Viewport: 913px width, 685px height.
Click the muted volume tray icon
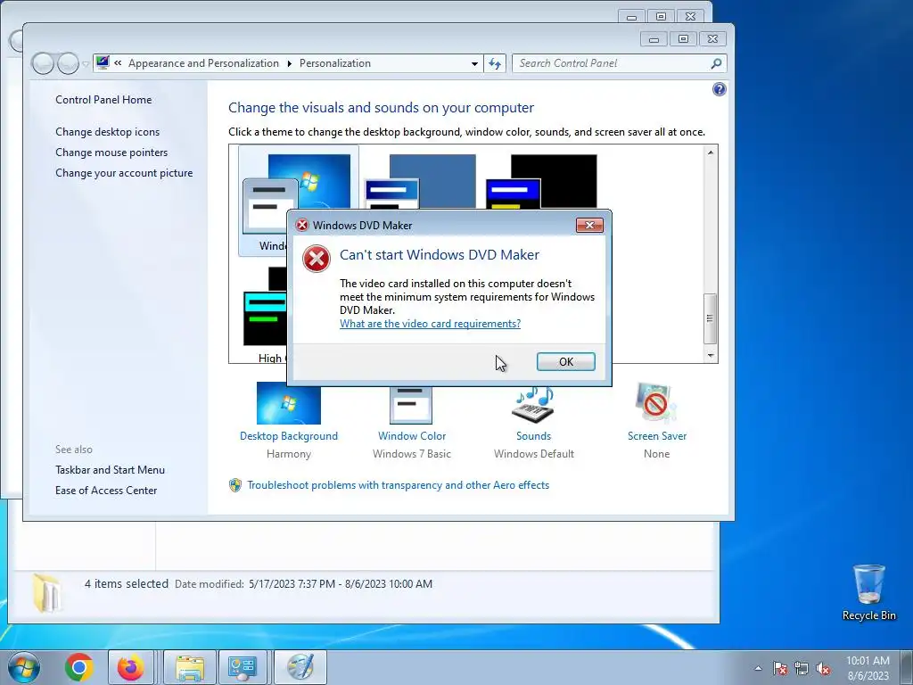coord(823,668)
